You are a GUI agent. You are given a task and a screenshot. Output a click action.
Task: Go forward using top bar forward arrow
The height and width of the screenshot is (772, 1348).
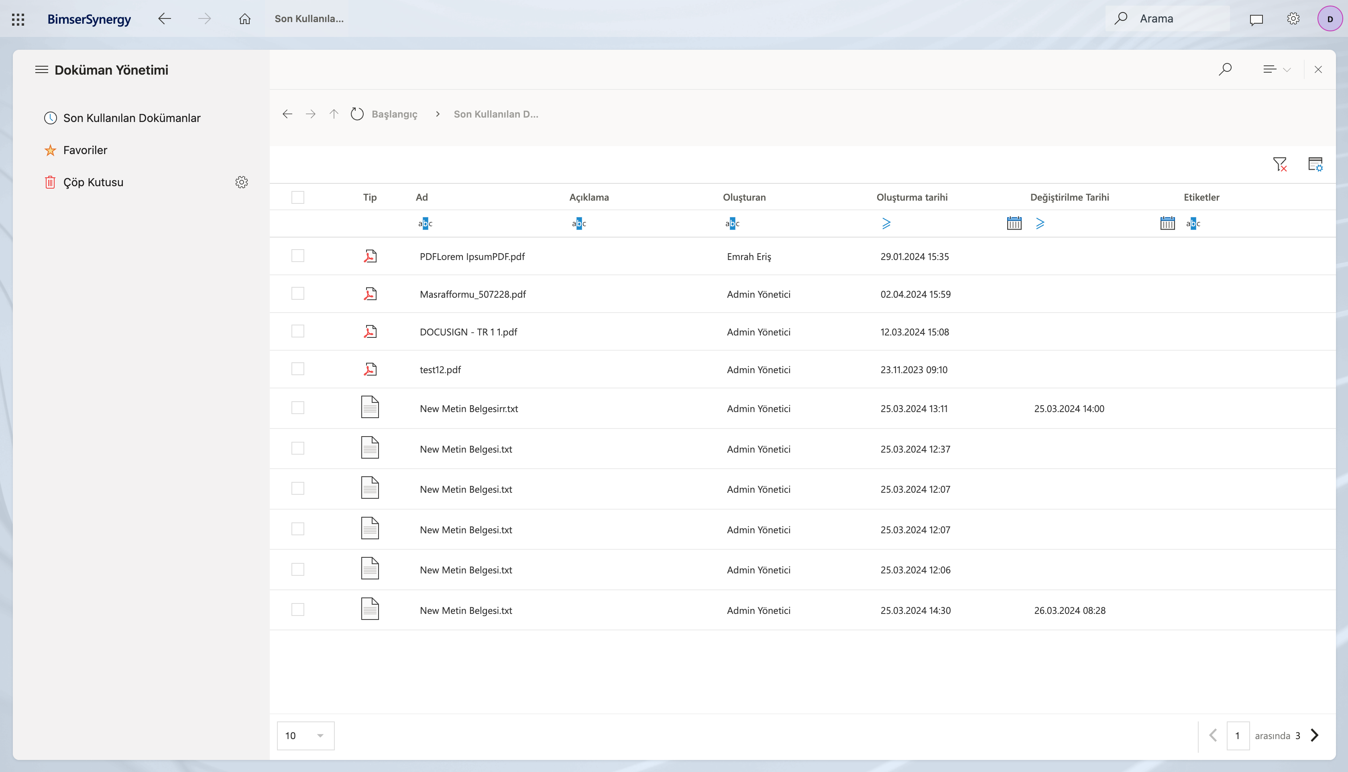coord(204,18)
